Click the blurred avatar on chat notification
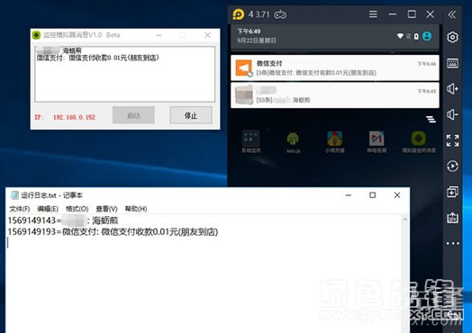This screenshot has width=472, height=333. click(244, 95)
